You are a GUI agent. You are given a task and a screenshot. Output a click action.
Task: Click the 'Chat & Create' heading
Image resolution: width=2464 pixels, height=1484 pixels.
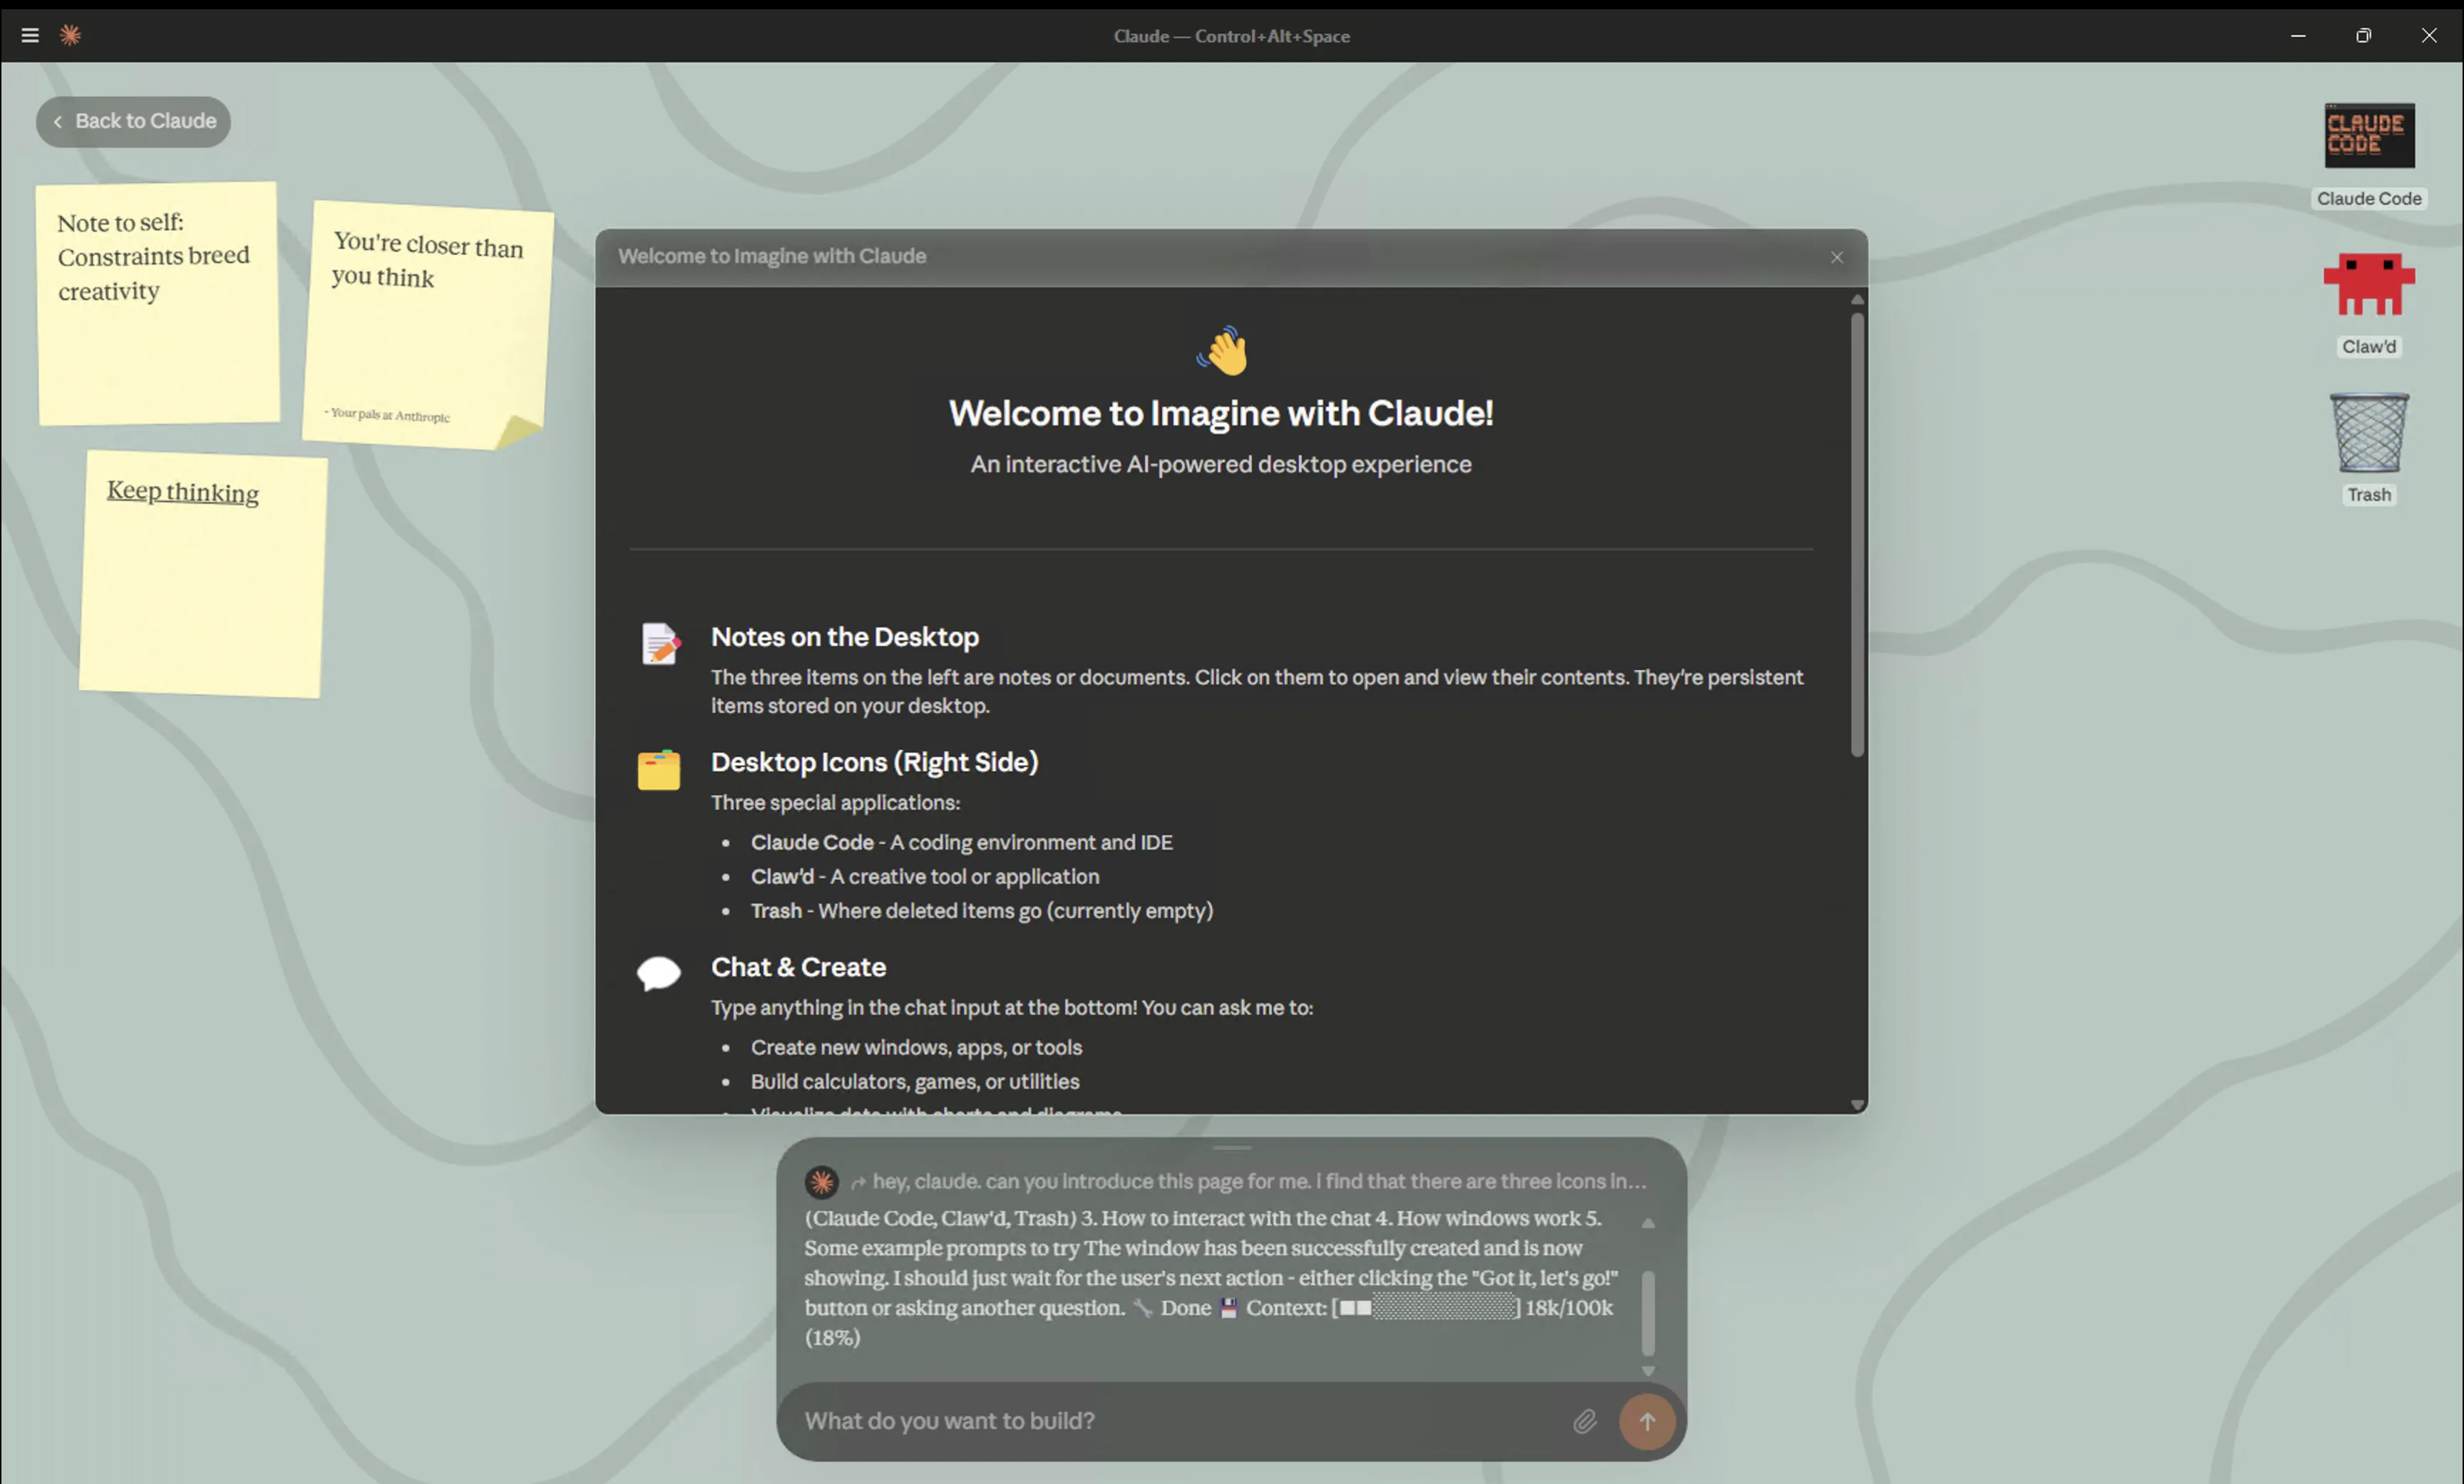point(798,967)
